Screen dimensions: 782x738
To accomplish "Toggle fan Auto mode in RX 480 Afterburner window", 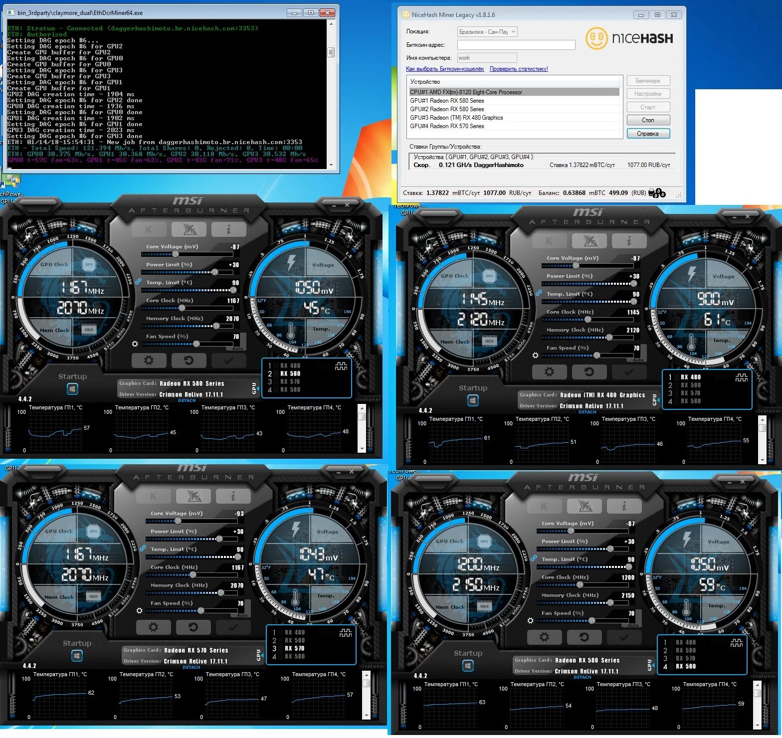I will pos(638,360).
